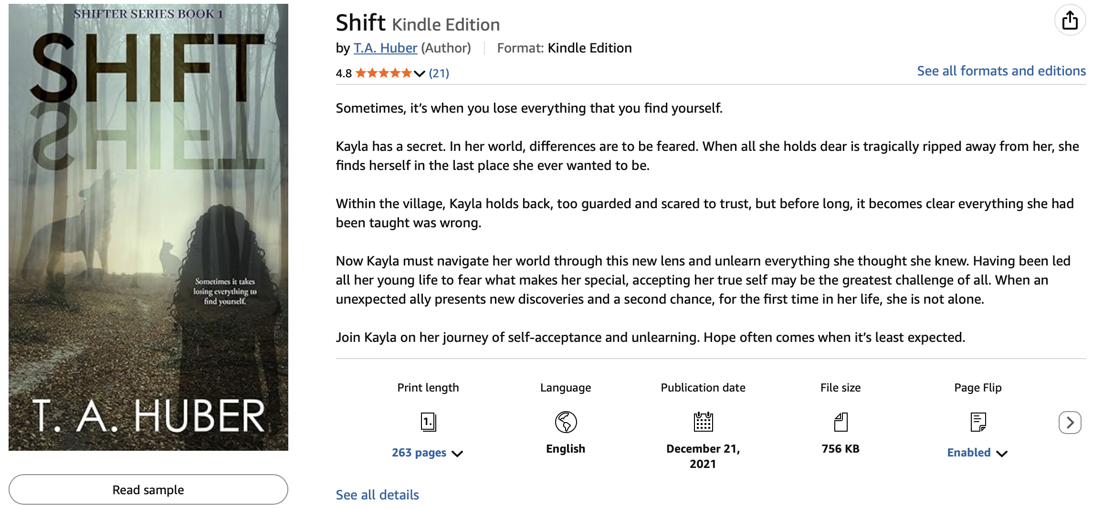The height and width of the screenshot is (509, 1093).
Task: Expand the rating breakdown chevron
Action: click(420, 74)
